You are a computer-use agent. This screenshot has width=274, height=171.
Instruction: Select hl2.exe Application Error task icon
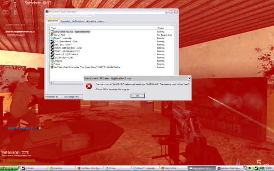pos(52,32)
